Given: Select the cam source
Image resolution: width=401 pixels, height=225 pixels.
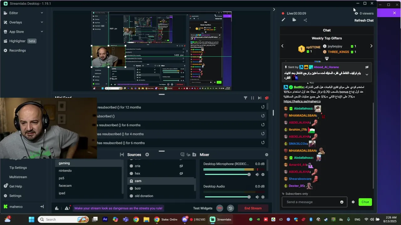Looking at the screenshot, I should coord(161,181).
